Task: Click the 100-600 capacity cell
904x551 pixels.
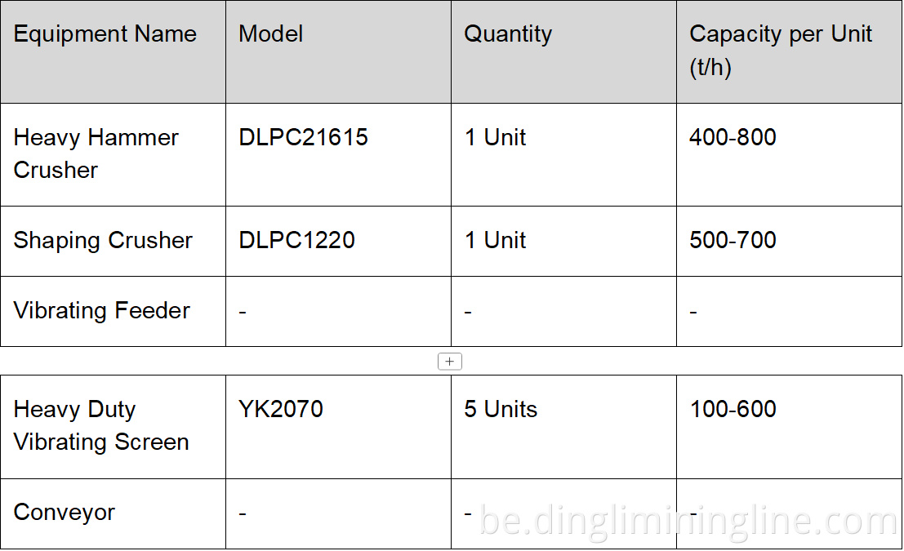Action: [789, 426]
